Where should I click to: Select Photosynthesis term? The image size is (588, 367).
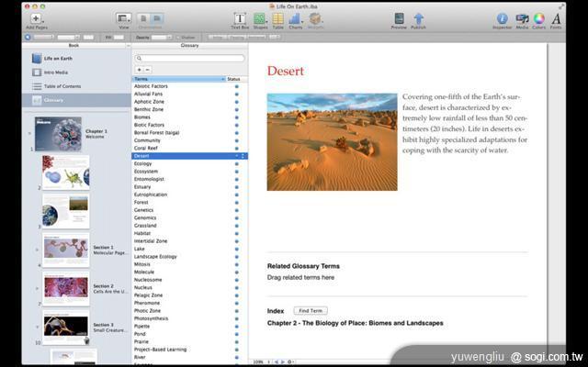click(x=151, y=318)
